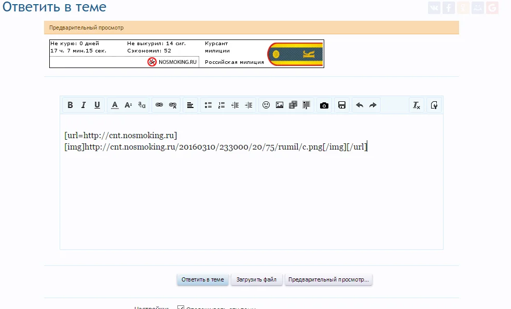511x309 pixels.
Task: Click Предварительный просмотр button
Action: tap(329, 279)
